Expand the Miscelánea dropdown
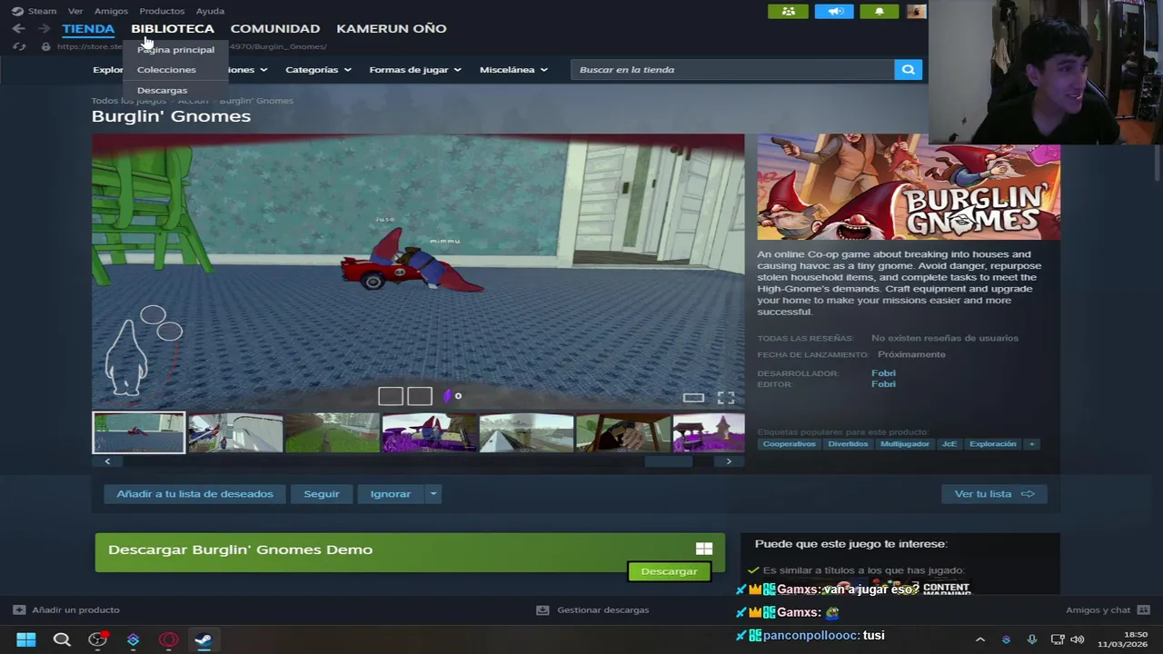The image size is (1163, 654). tap(513, 70)
